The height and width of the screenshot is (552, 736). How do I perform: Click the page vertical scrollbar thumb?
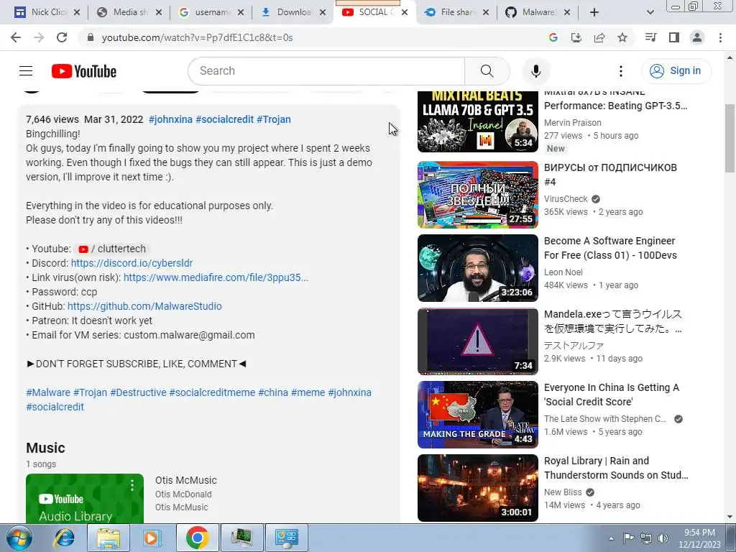(730, 139)
